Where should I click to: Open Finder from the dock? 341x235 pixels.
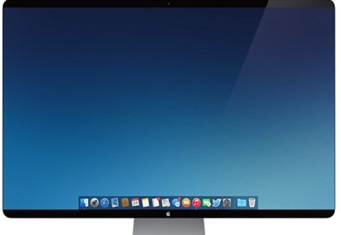84,203
